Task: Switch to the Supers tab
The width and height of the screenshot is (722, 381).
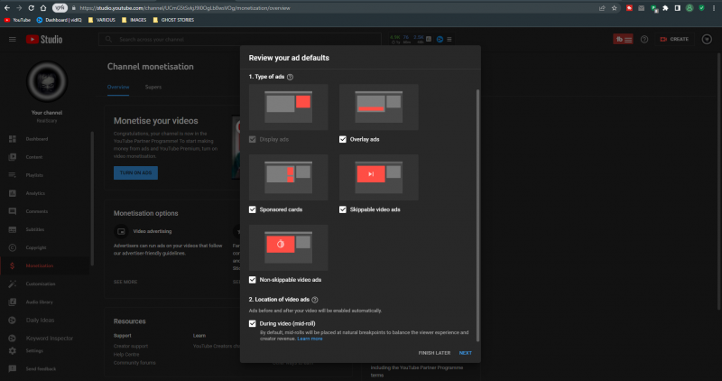Action: (153, 87)
